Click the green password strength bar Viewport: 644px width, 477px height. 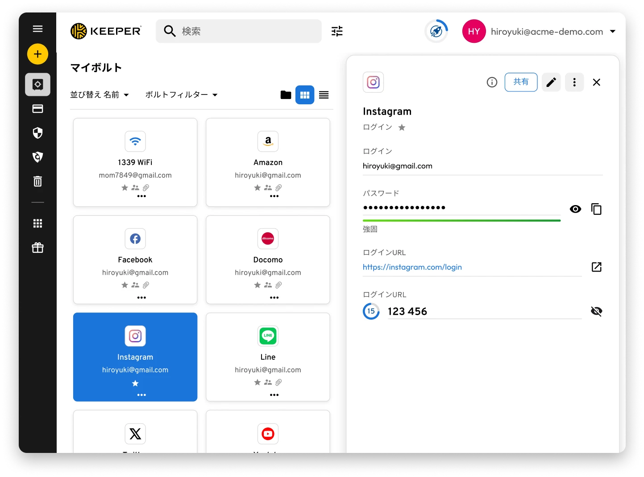461,220
